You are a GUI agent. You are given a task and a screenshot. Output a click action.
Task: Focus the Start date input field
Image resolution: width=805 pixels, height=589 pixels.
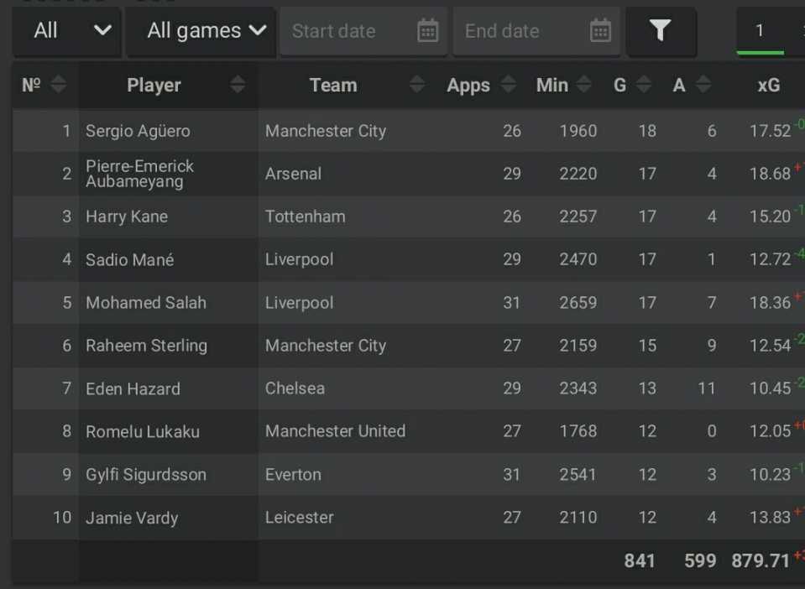[363, 31]
